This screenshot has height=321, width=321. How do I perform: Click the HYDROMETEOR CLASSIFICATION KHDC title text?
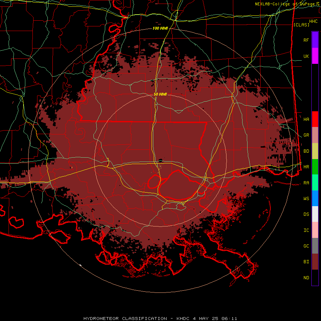160,319
